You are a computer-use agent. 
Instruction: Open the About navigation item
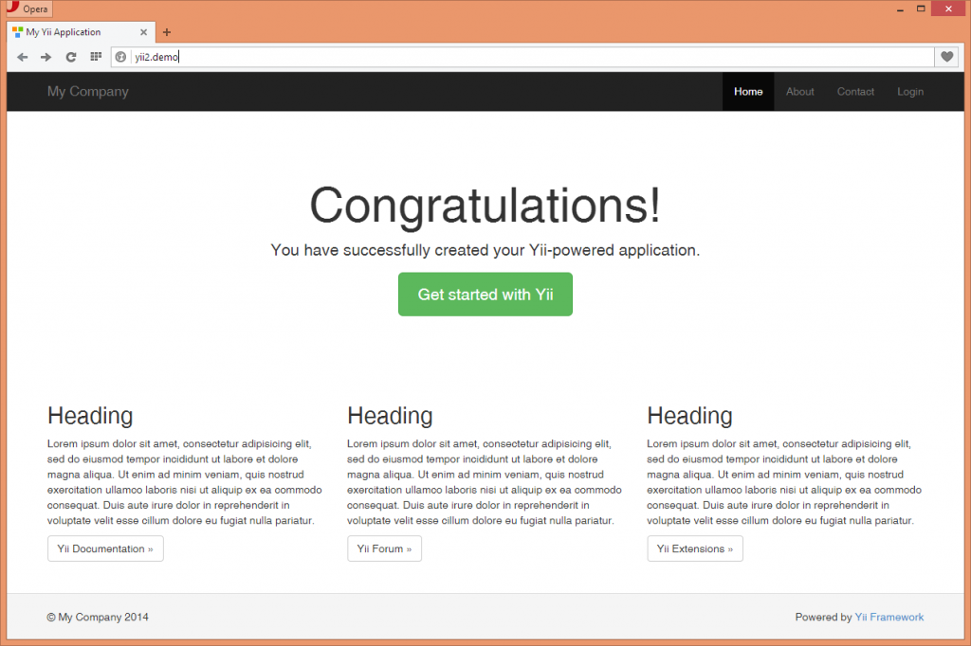[x=800, y=92]
